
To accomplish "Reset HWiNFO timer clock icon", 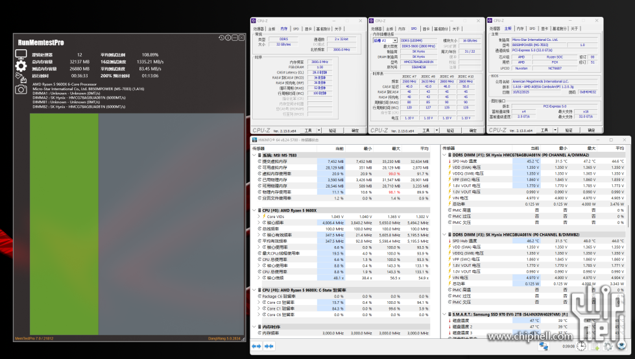I will (581, 346).
